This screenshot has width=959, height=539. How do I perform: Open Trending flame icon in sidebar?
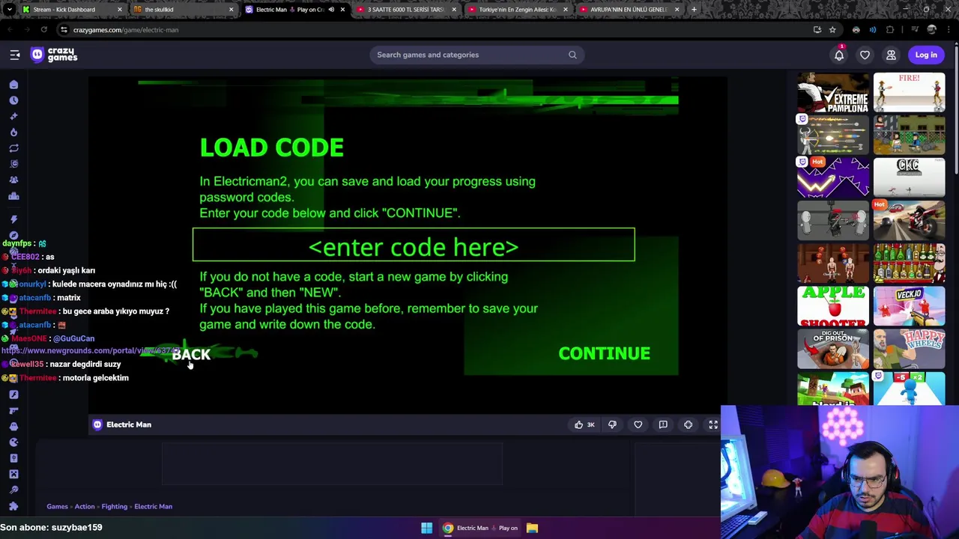click(13, 132)
